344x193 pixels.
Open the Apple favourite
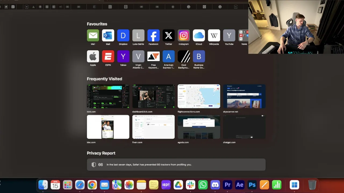point(93,56)
